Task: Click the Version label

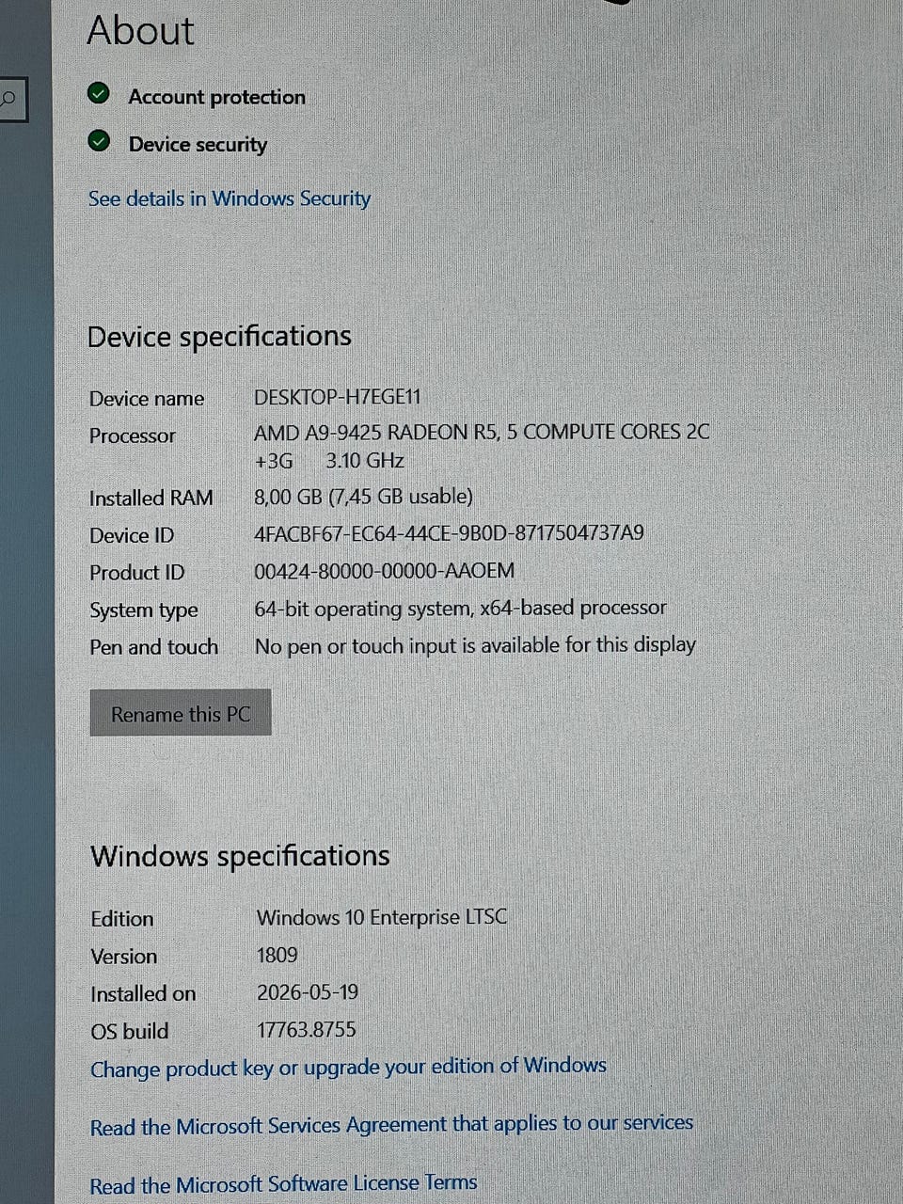Action: (124, 957)
